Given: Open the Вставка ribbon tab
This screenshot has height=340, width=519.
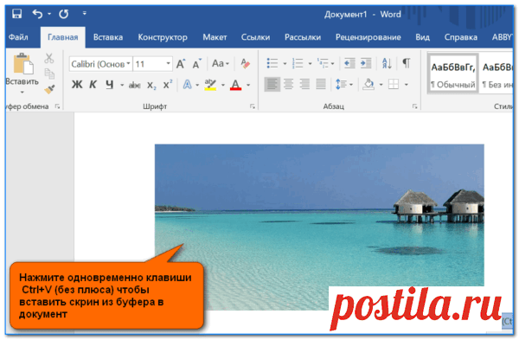Looking at the screenshot, I should tap(108, 37).
